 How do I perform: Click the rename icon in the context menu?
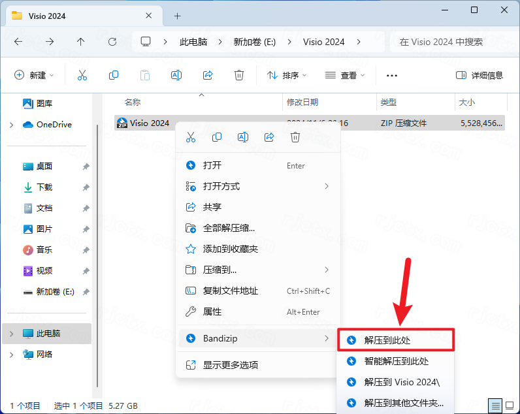click(243, 137)
